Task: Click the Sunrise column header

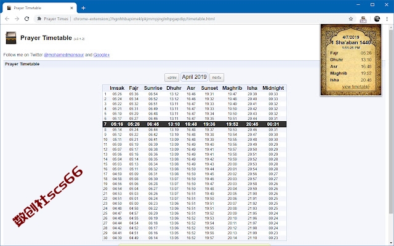Action: tap(153, 88)
